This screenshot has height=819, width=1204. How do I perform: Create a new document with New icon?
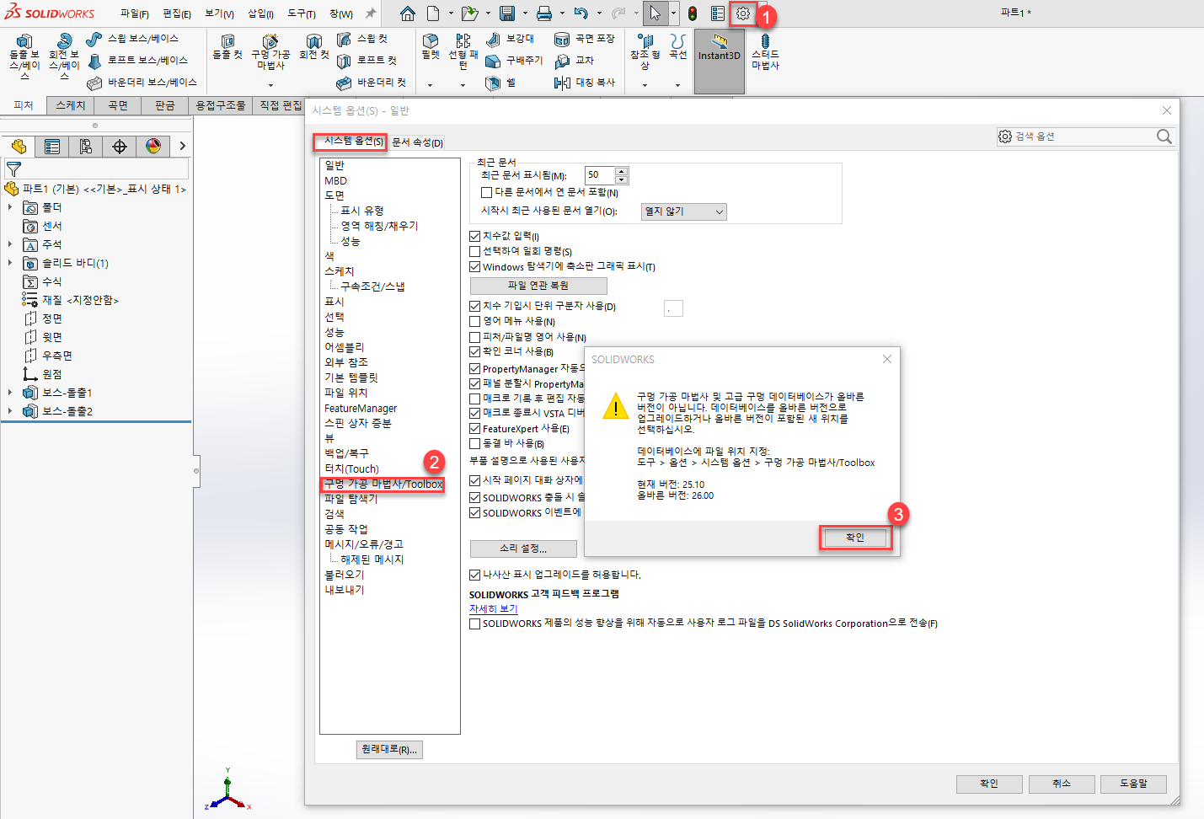[433, 13]
